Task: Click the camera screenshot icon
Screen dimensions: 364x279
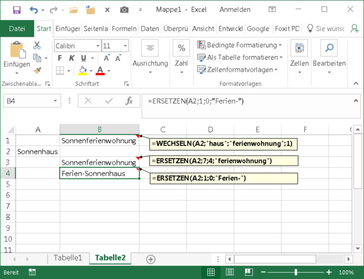Action: point(124,10)
